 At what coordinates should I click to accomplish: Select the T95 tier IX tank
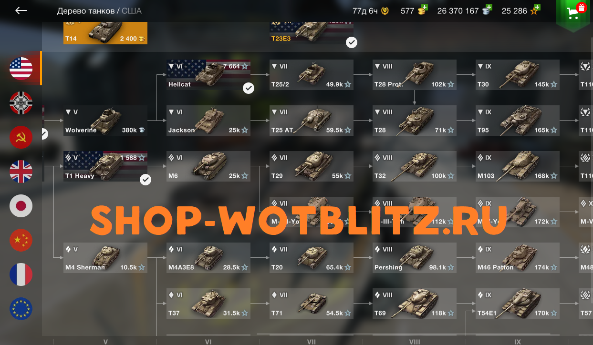pos(518,121)
